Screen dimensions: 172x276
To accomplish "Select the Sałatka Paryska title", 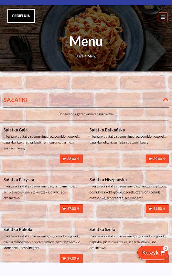I will tap(19, 180).
